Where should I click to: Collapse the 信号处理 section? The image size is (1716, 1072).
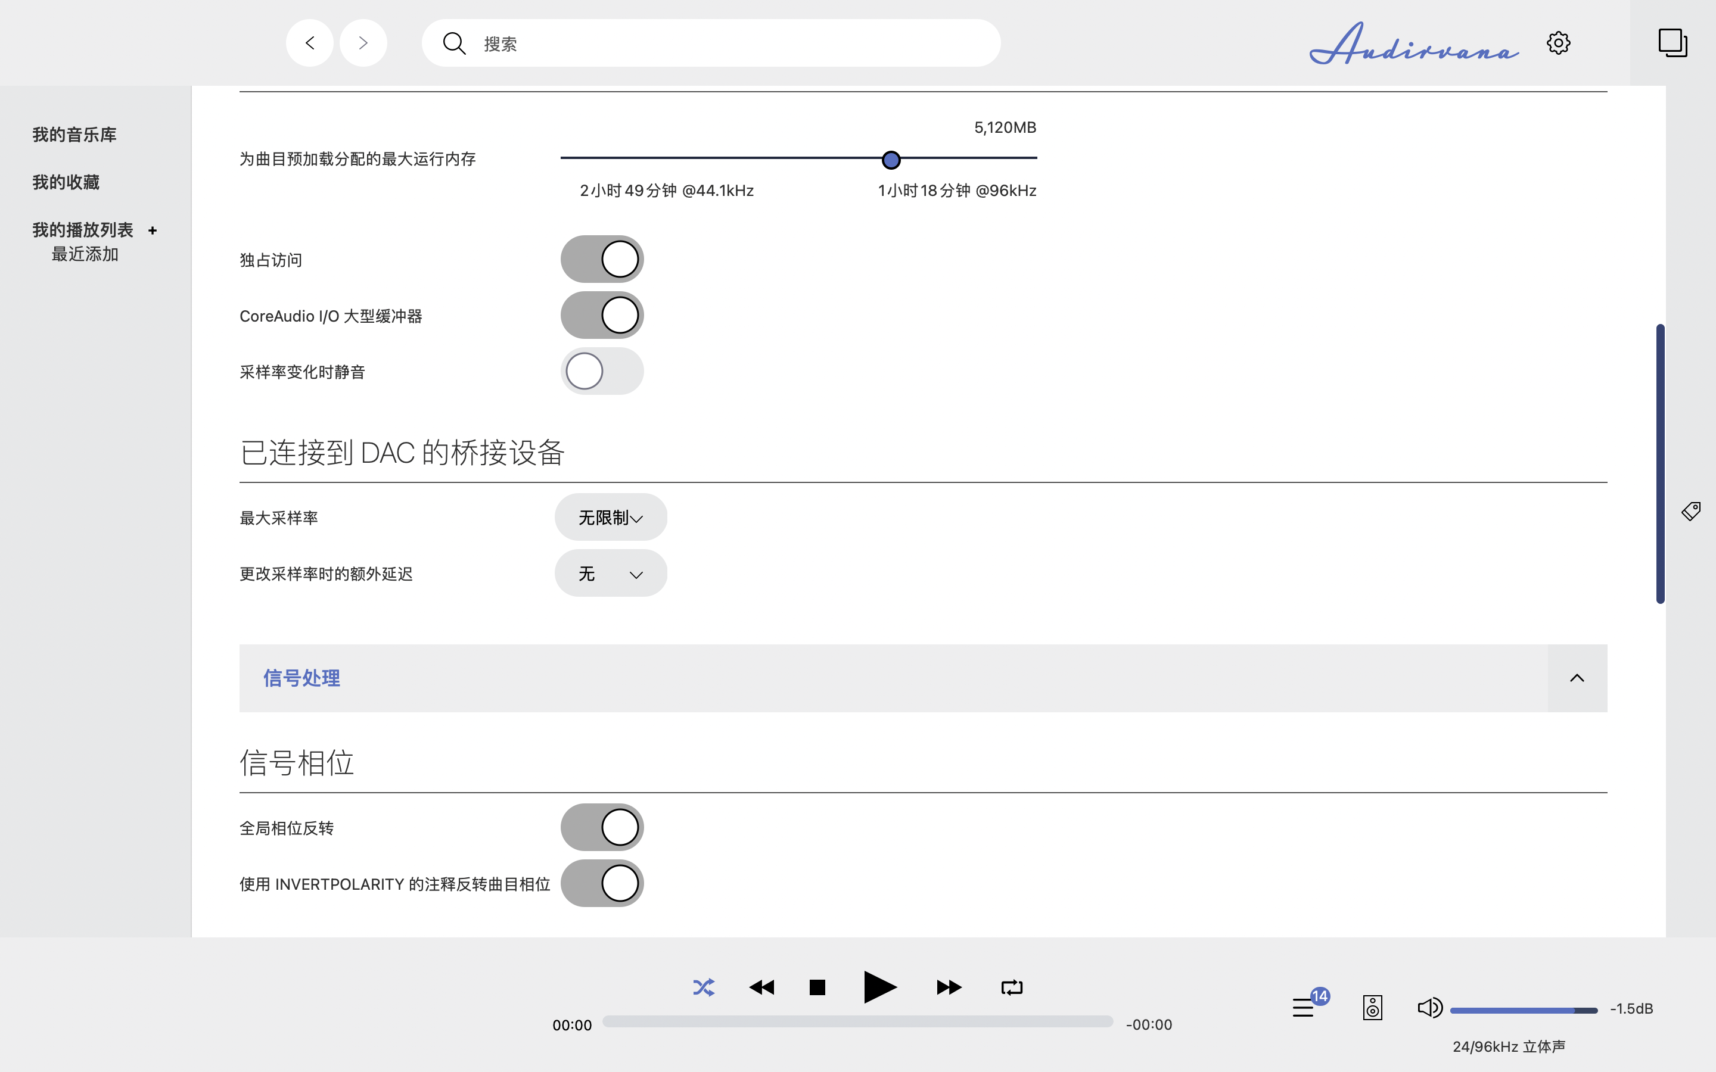(x=1577, y=678)
